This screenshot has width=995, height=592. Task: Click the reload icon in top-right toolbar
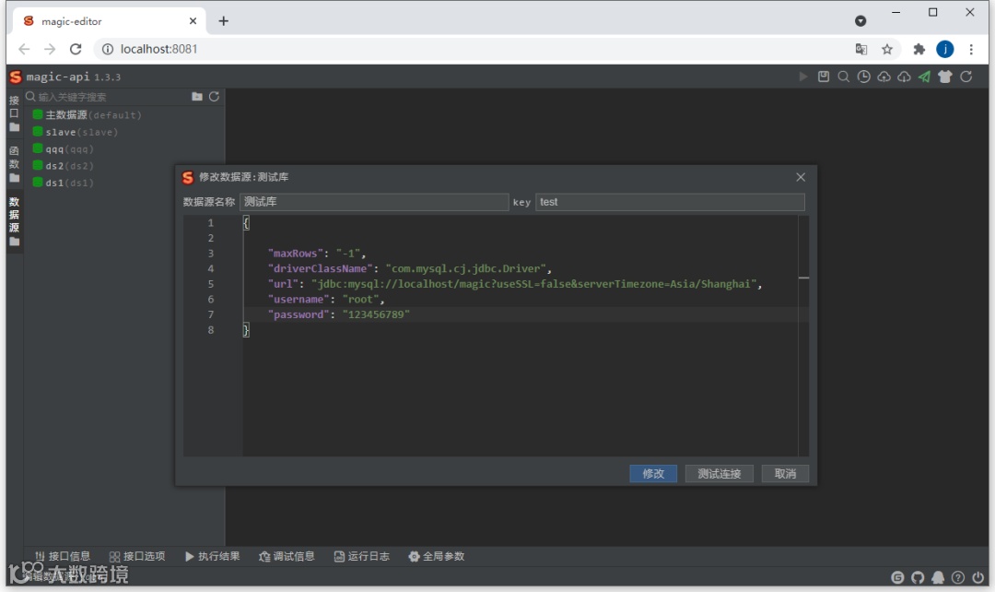pyautogui.click(x=966, y=77)
